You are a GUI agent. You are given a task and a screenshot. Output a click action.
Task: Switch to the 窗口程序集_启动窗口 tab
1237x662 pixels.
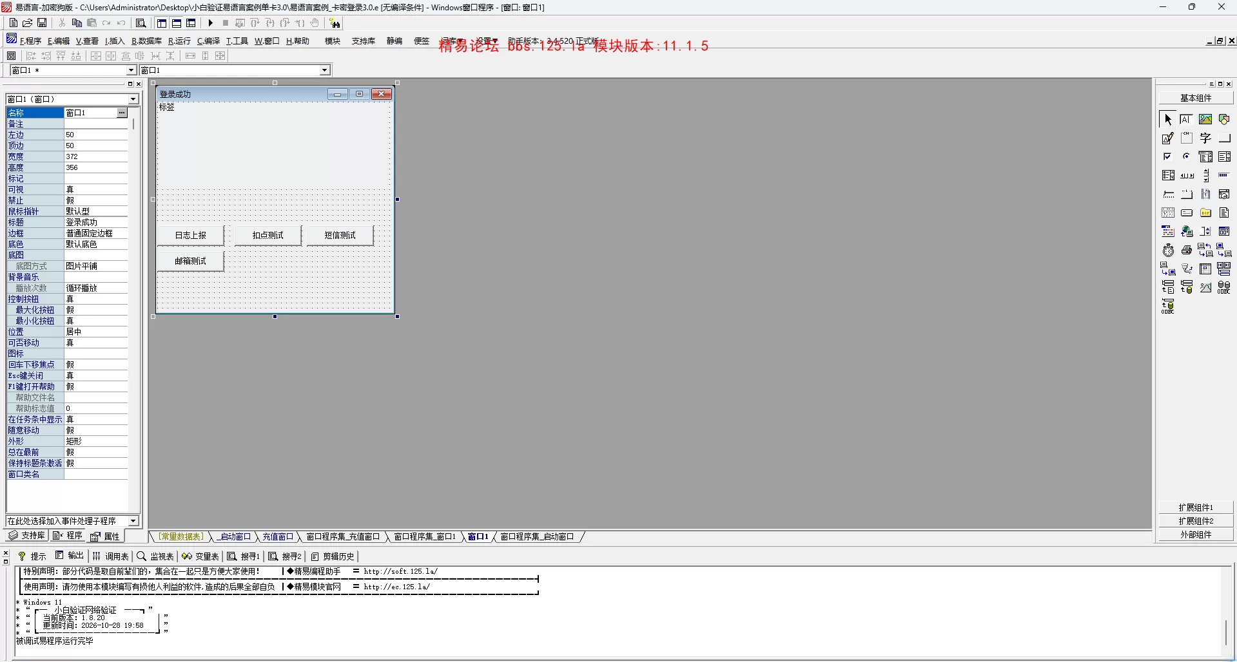pyautogui.click(x=537, y=536)
